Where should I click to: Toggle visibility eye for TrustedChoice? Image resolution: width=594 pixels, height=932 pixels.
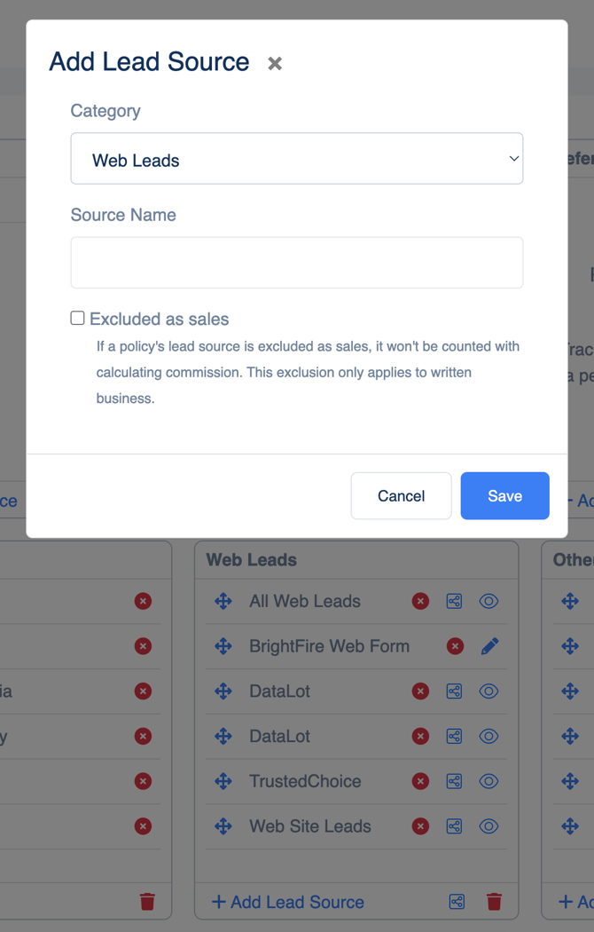(488, 781)
